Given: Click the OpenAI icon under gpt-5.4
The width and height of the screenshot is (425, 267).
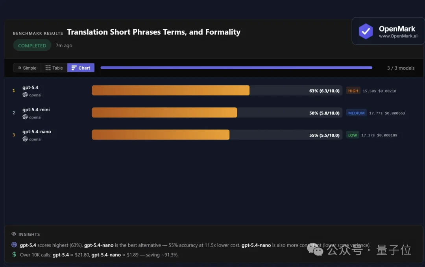Looking at the screenshot, I should tap(25, 95).
